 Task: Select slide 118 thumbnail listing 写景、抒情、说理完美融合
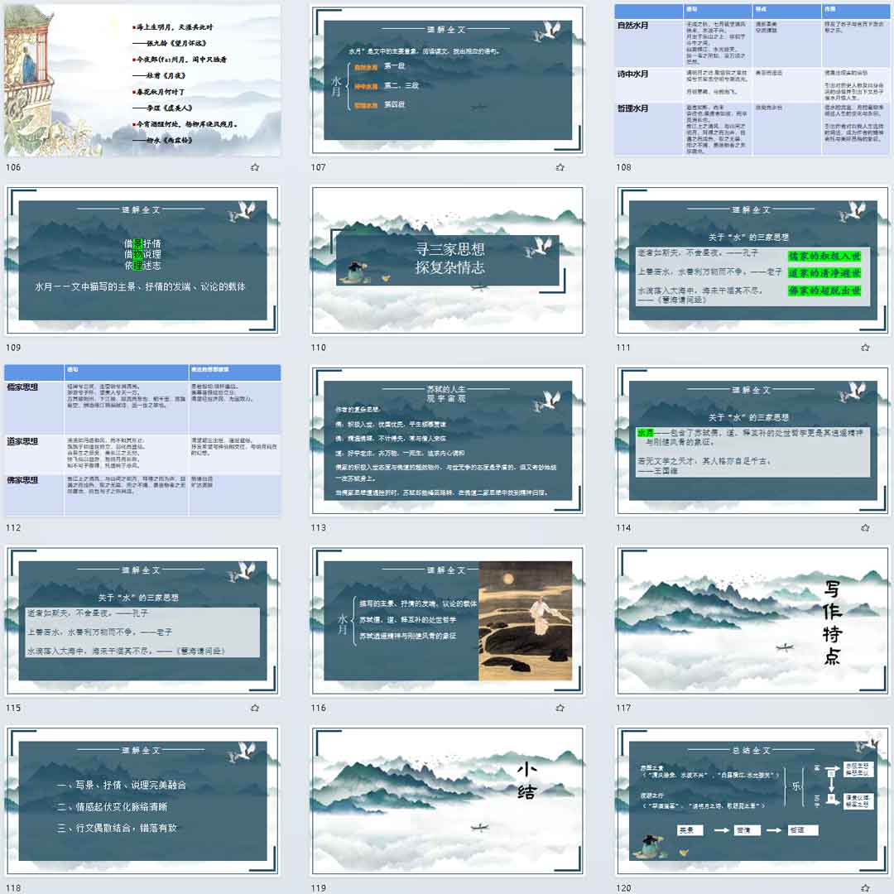point(142,801)
